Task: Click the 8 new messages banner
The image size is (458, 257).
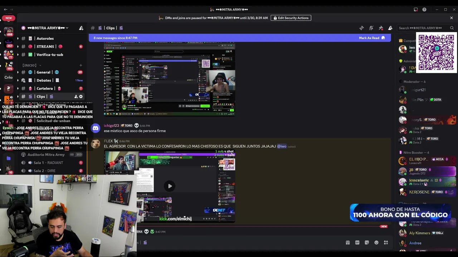Action: click(240, 38)
